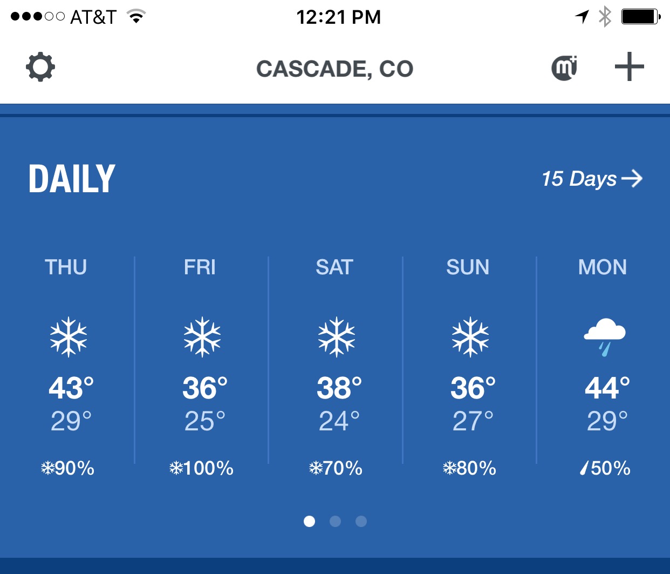Tap Monday's 50% rain chance
The height and width of the screenshot is (574, 670).
(605, 468)
